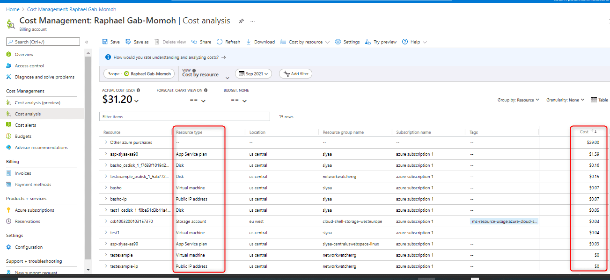Click the Configuration gear icon
This screenshot has height=280, width=610.
point(9,247)
